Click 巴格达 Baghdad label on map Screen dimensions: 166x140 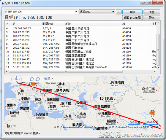81,115
